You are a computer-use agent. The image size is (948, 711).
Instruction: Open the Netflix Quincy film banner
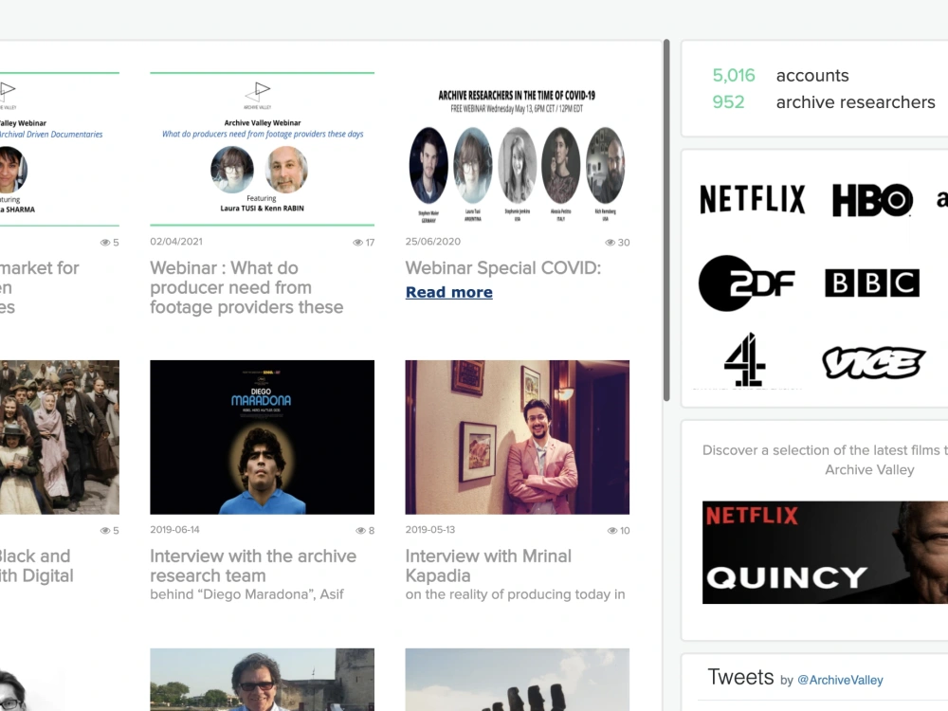click(825, 552)
